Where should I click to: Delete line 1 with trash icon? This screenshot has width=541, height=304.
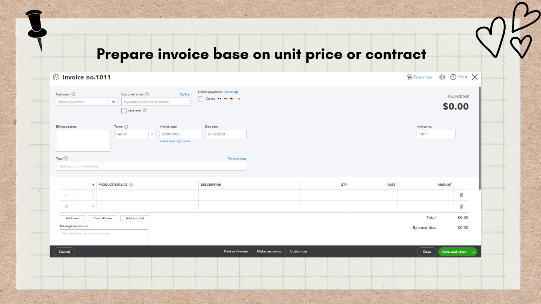[461, 195]
